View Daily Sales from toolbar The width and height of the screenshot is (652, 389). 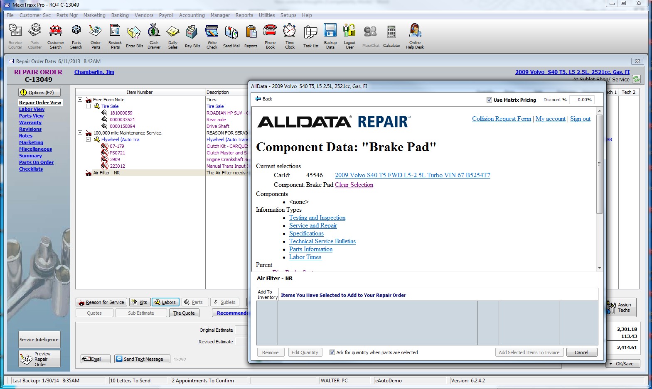[173, 37]
